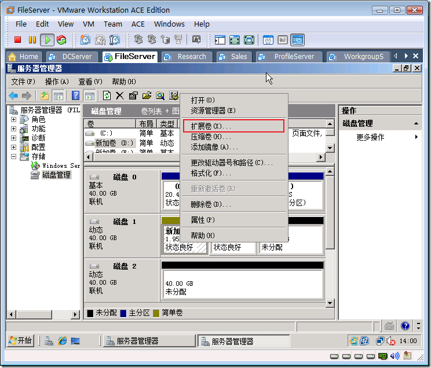This screenshot has height=368, width=431.
Task: Expand the 功能 tree node
Action: tap(13, 129)
